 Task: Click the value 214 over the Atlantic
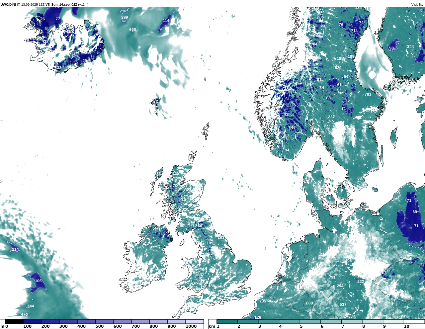[x=15, y=250]
